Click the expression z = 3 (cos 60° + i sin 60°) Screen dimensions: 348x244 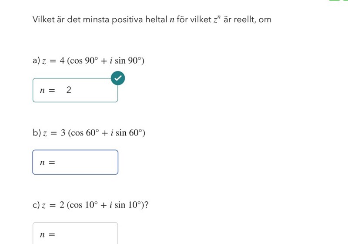[x=93, y=132]
